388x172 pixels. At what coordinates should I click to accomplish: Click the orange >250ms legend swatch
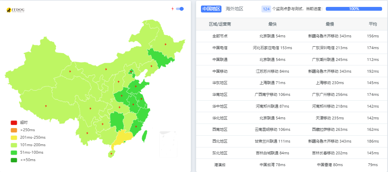tap(14, 130)
